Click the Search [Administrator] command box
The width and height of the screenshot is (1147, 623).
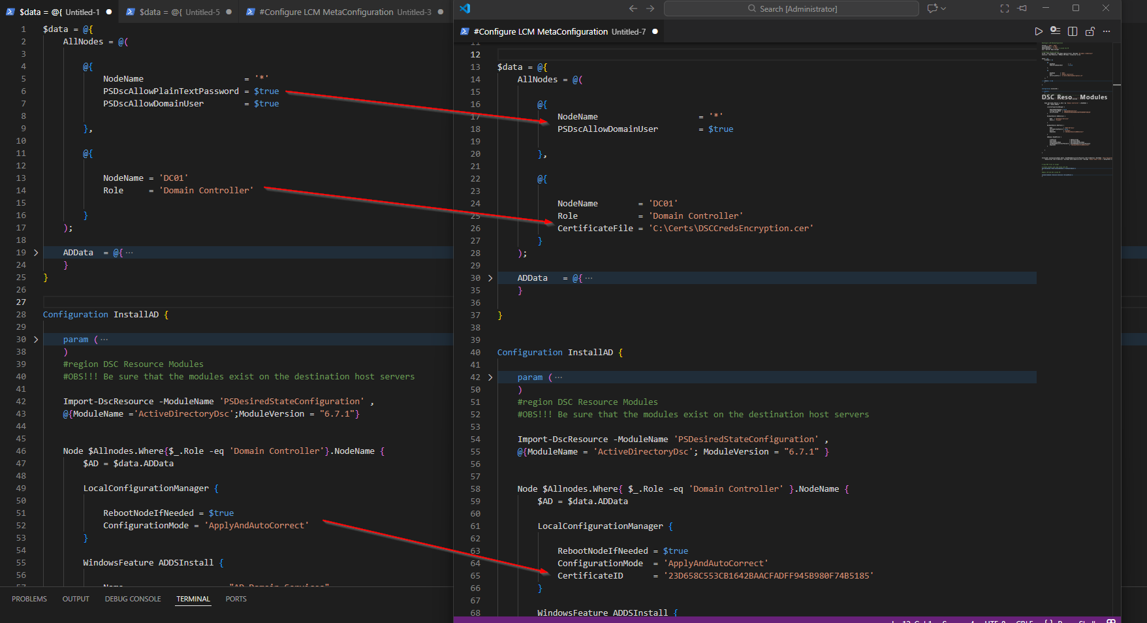pos(791,8)
